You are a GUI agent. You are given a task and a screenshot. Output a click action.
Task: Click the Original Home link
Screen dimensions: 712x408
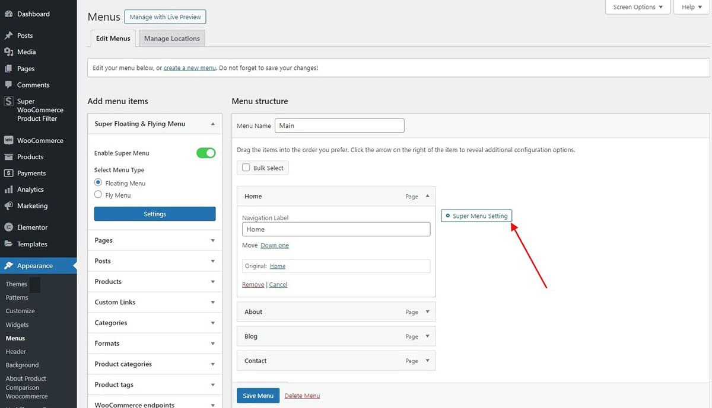tap(277, 266)
